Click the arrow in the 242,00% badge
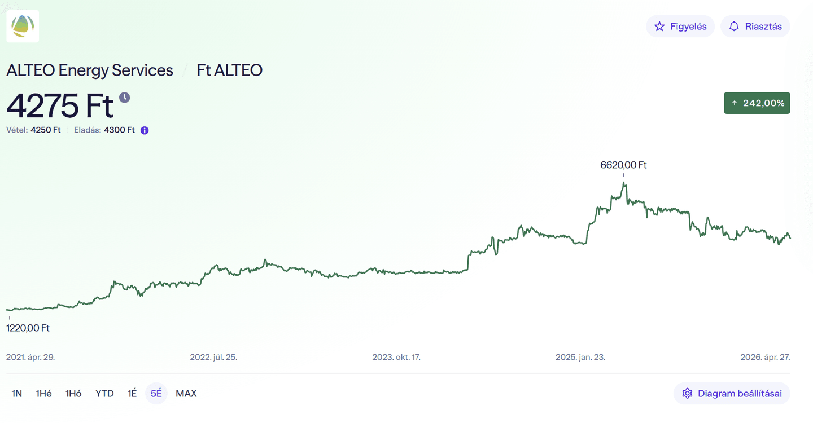This screenshot has width=813, height=423. (x=735, y=103)
